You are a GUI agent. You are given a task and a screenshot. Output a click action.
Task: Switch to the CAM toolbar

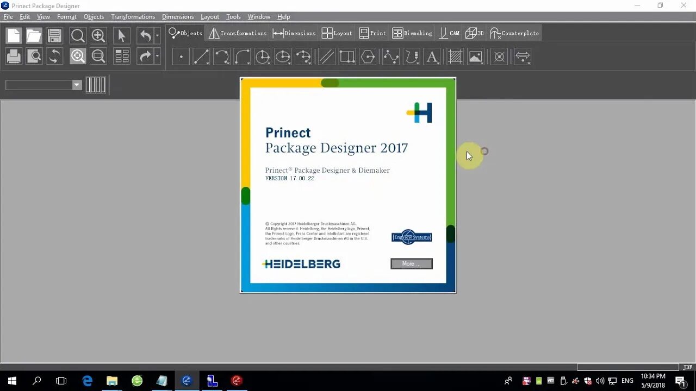449,33
